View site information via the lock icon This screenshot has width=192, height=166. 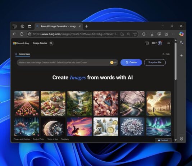coord(29,34)
